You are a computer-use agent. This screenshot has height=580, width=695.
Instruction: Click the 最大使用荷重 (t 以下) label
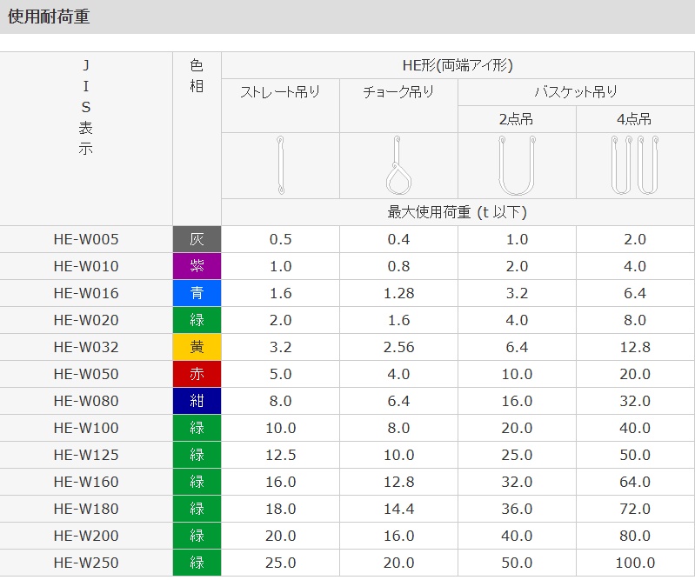(458, 211)
